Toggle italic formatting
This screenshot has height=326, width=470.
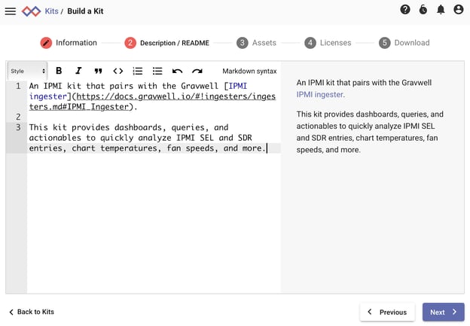click(78, 71)
